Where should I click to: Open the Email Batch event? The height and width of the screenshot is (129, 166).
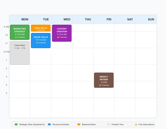click(41, 28)
